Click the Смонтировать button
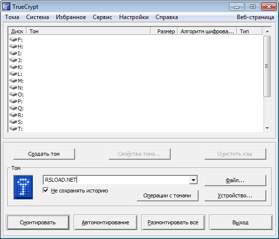The width and height of the screenshot is (279, 239). [x=38, y=222]
